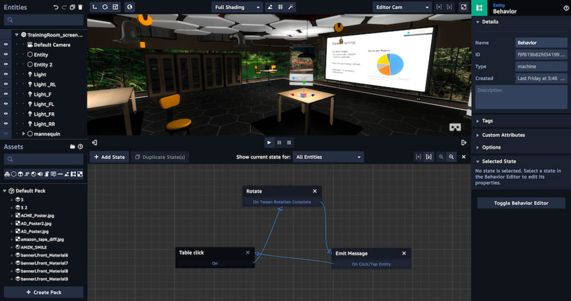
Task: Hide the Default Camera entity
Action: (x=5, y=45)
